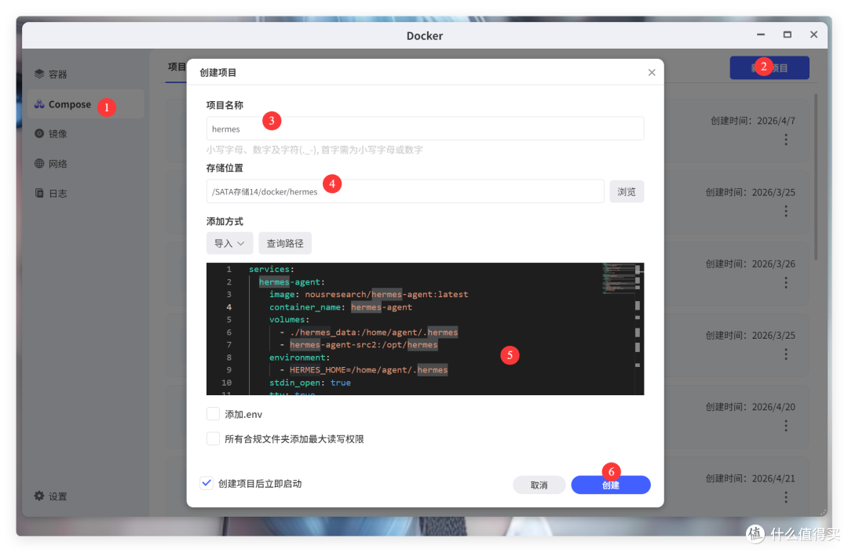Click the HERMES_HOME=/home/agent/.hermes line
The image size is (848, 552).
click(x=364, y=370)
